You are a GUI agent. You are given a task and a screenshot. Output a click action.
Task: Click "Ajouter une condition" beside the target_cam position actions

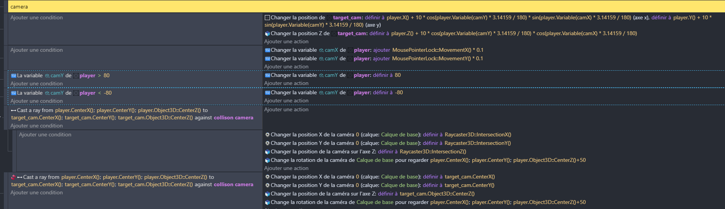36,18
